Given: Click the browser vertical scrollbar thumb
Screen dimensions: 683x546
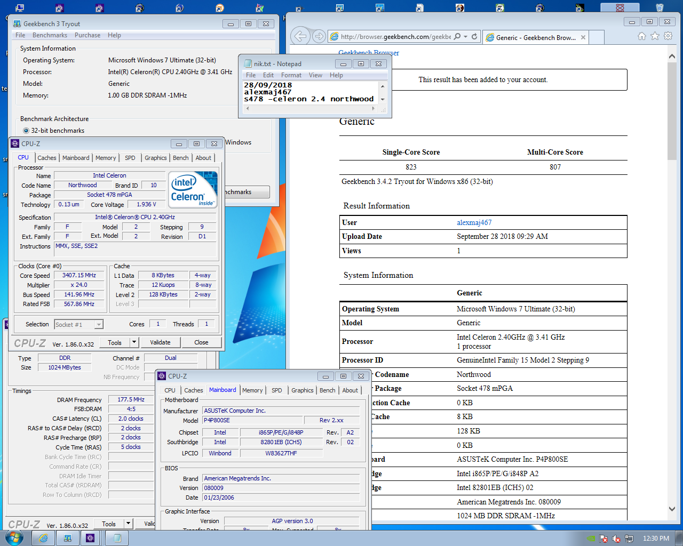Looking at the screenshot, I should point(672,111).
